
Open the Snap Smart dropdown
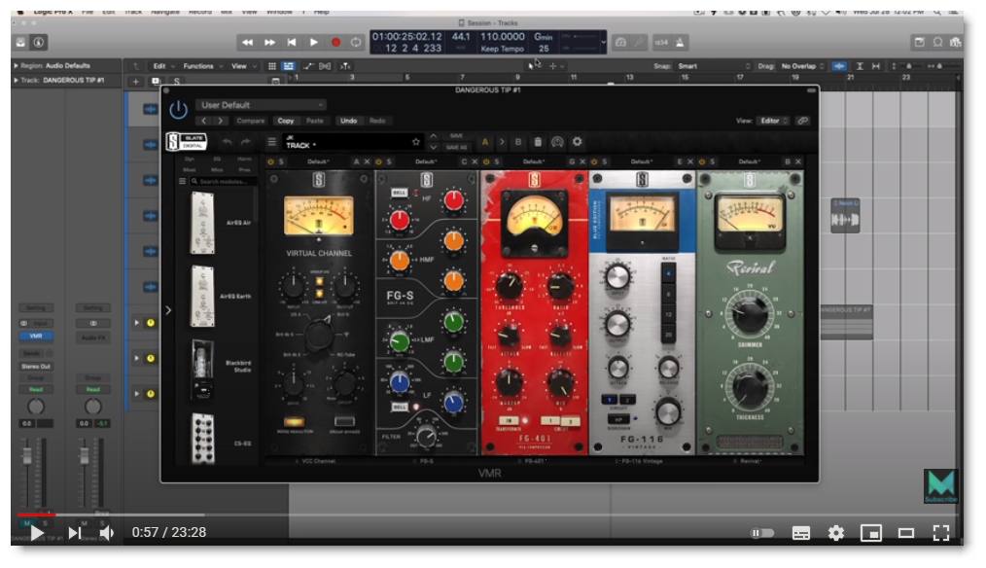pos(714,66)
